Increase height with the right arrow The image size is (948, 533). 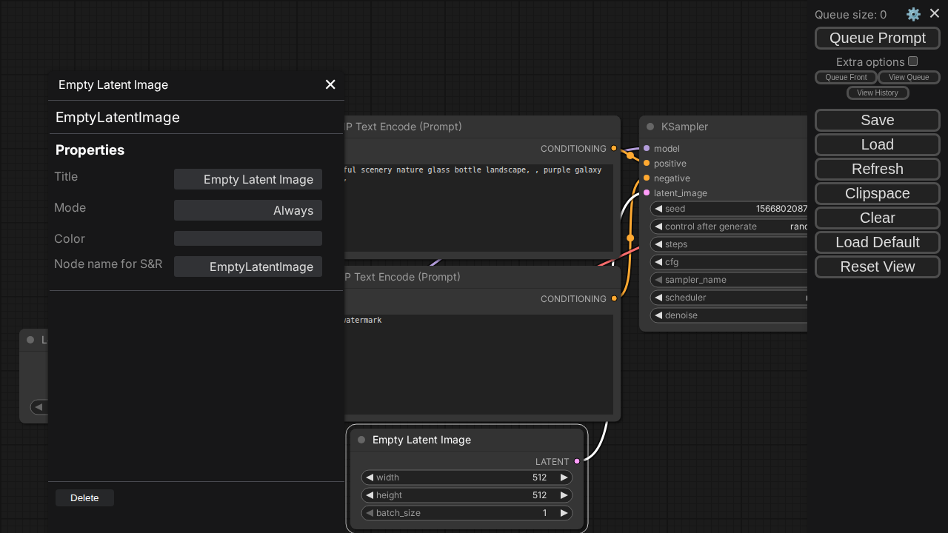[x=564, y=495]
